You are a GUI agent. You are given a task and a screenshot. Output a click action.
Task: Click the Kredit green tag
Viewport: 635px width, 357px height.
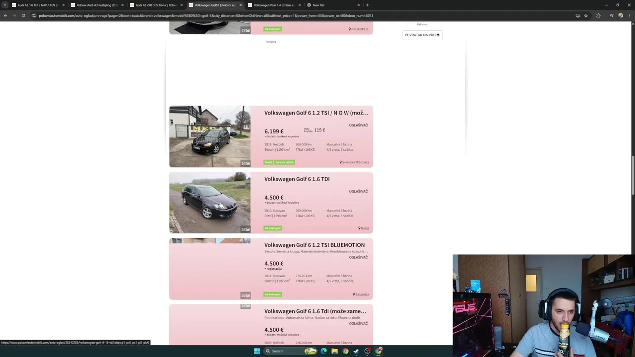tap(268, 162)
